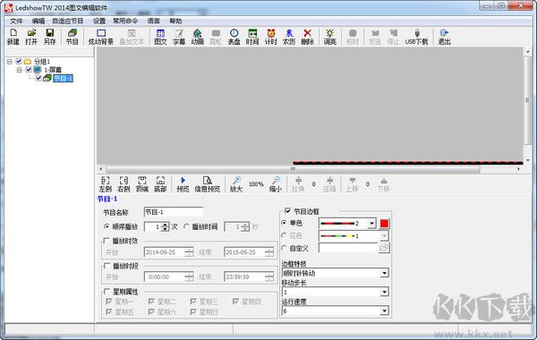Open the 移动步长 step dropdown
Image resolution: width=537 pixels, height=340 pixels.
point(385,292)
